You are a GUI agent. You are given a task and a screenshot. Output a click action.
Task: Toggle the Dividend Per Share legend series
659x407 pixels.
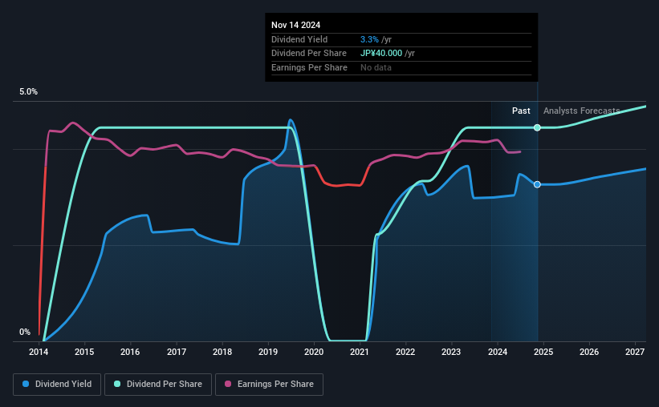158,385
